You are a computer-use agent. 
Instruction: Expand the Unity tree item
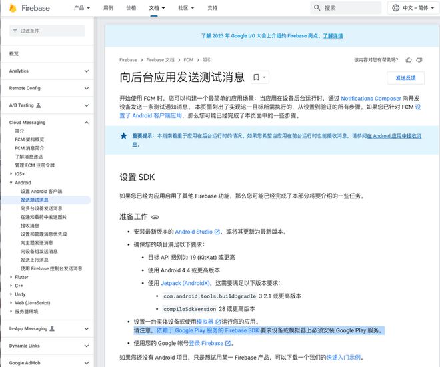(x=11, y=294)
